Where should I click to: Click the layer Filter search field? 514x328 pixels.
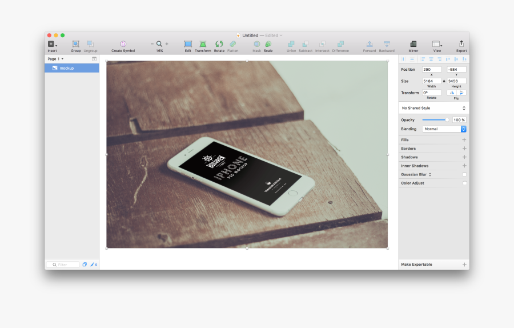coord(63,265)
